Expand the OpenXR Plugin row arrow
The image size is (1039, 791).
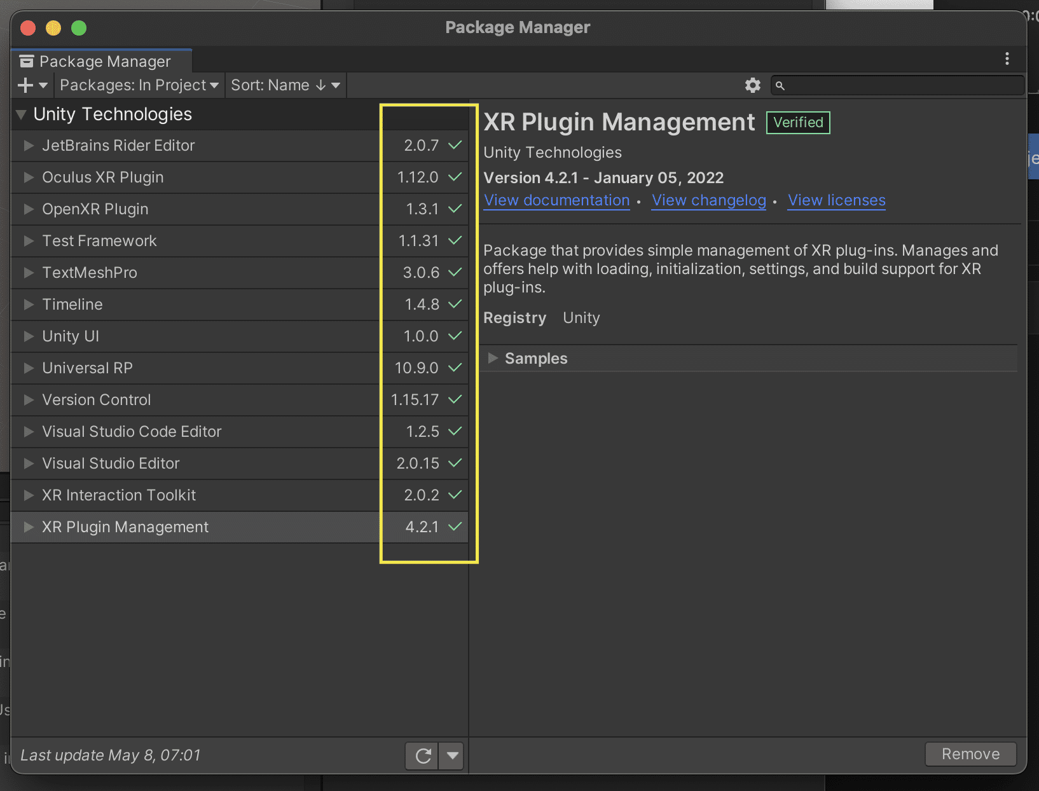[x=29, y=209]
